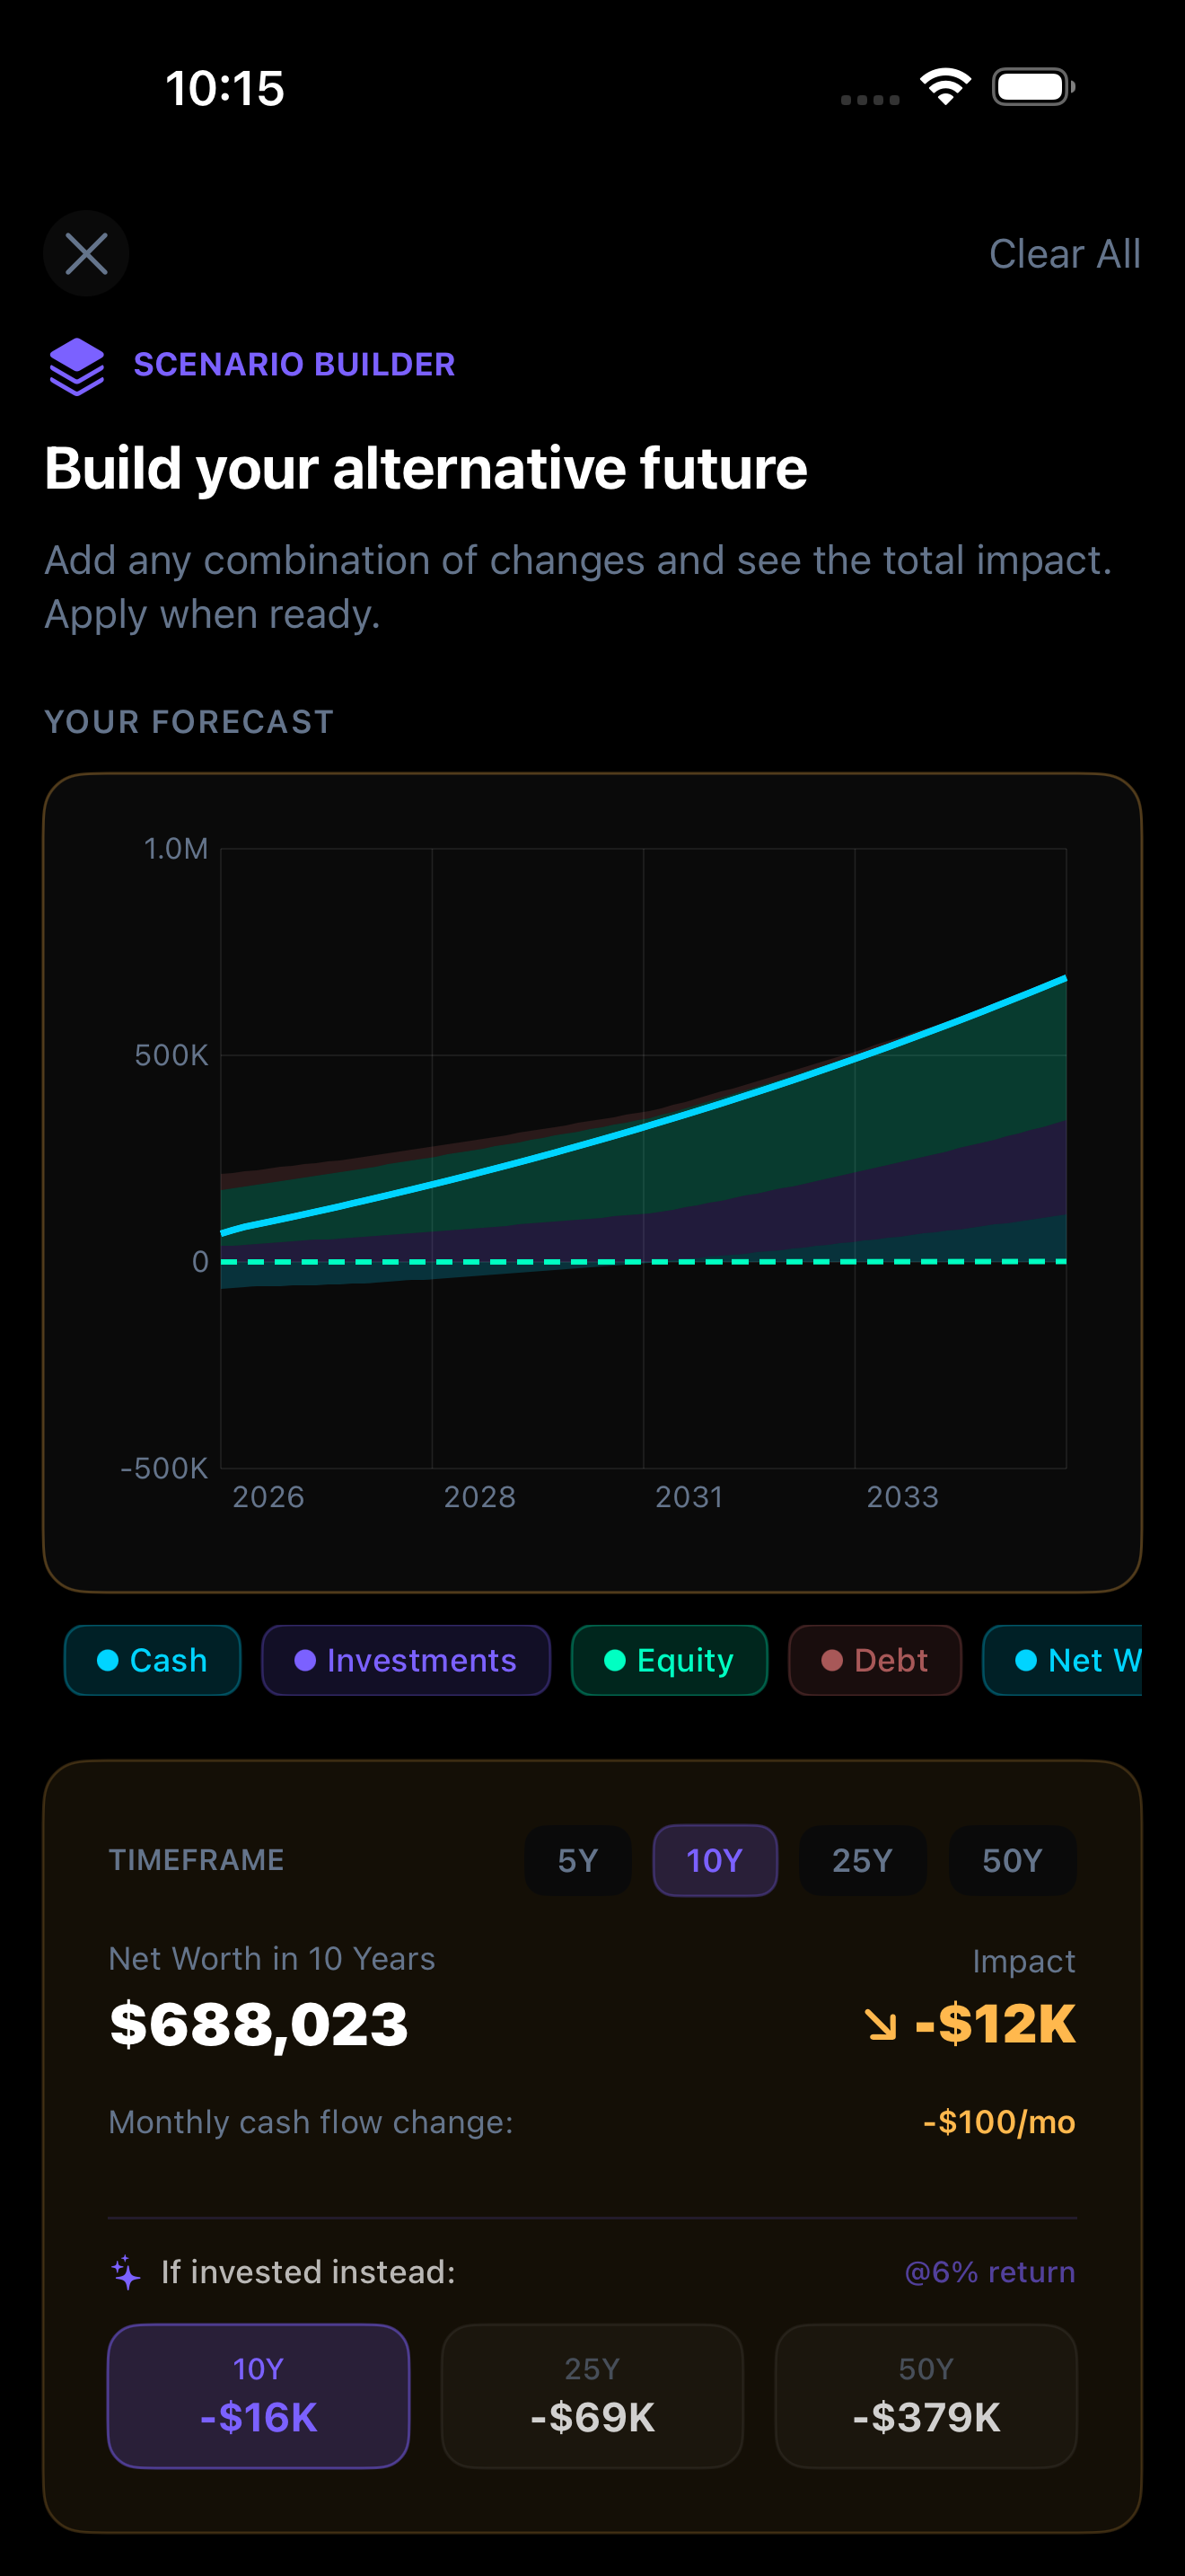
Task: Choose the 50Y timeframe
Action: point(1011,1861)
